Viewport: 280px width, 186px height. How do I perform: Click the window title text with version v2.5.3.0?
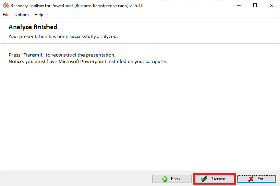(x=77, y=6)
